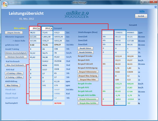Click the Bergauf Max Steigung button

point(88,76)
